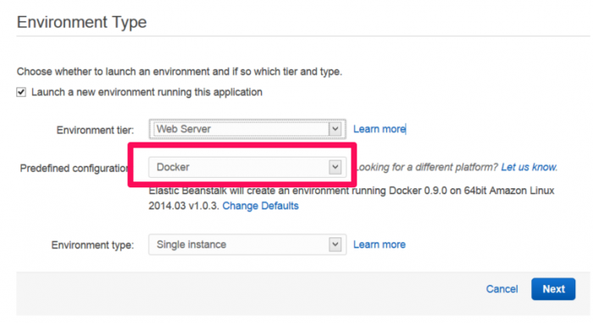
Task: Follow the 'Let us know' link
Action: (529, 167)
